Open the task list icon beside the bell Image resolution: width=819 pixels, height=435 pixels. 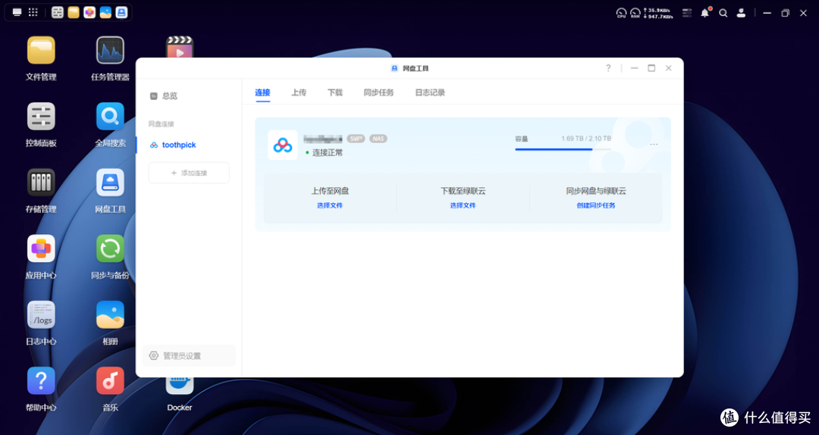coord(687,13)
